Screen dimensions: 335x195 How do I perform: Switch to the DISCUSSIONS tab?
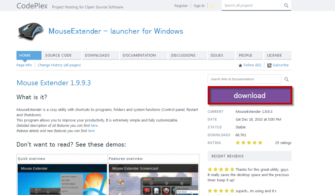coord(184,55)
